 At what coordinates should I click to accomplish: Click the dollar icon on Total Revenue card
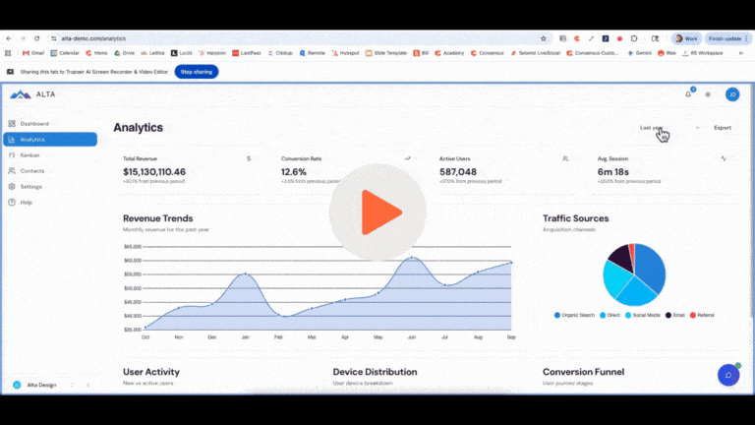[x=249, y=158]
